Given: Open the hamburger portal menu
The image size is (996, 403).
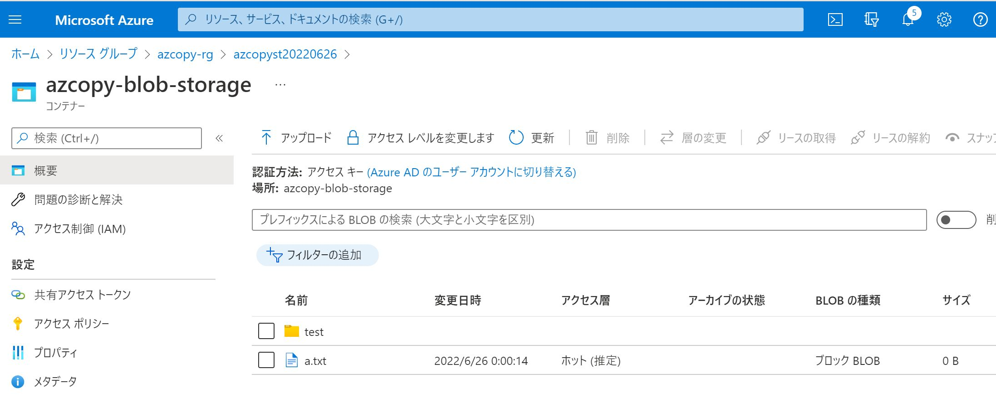Looking at the screenshot, I should (x=15, y=19).
